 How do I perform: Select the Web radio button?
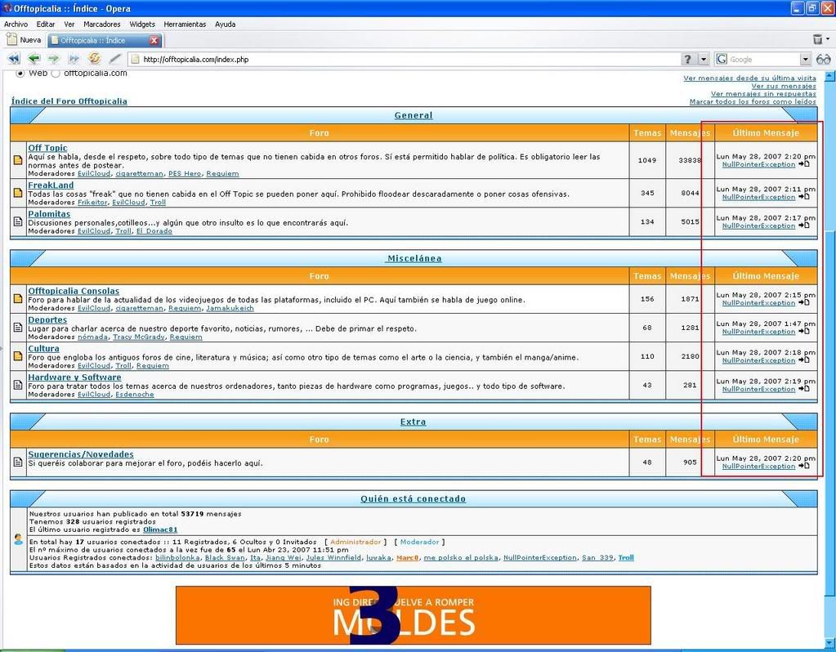(21, 74)
